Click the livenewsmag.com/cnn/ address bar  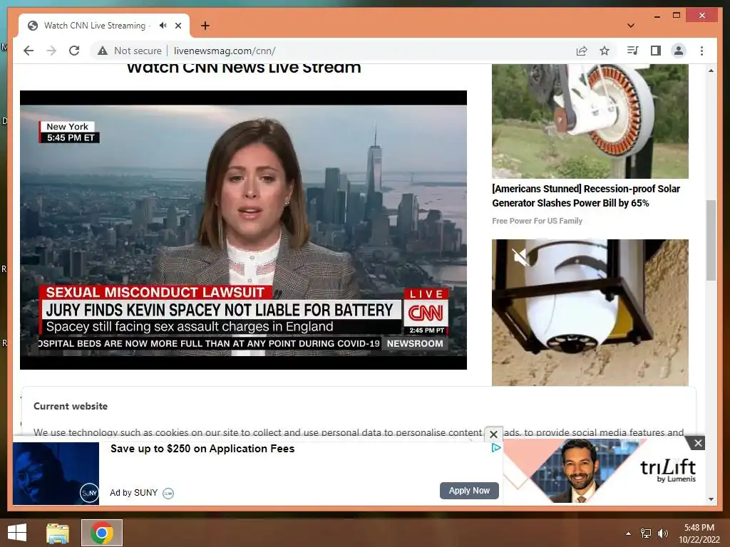[x=225, y=51]
